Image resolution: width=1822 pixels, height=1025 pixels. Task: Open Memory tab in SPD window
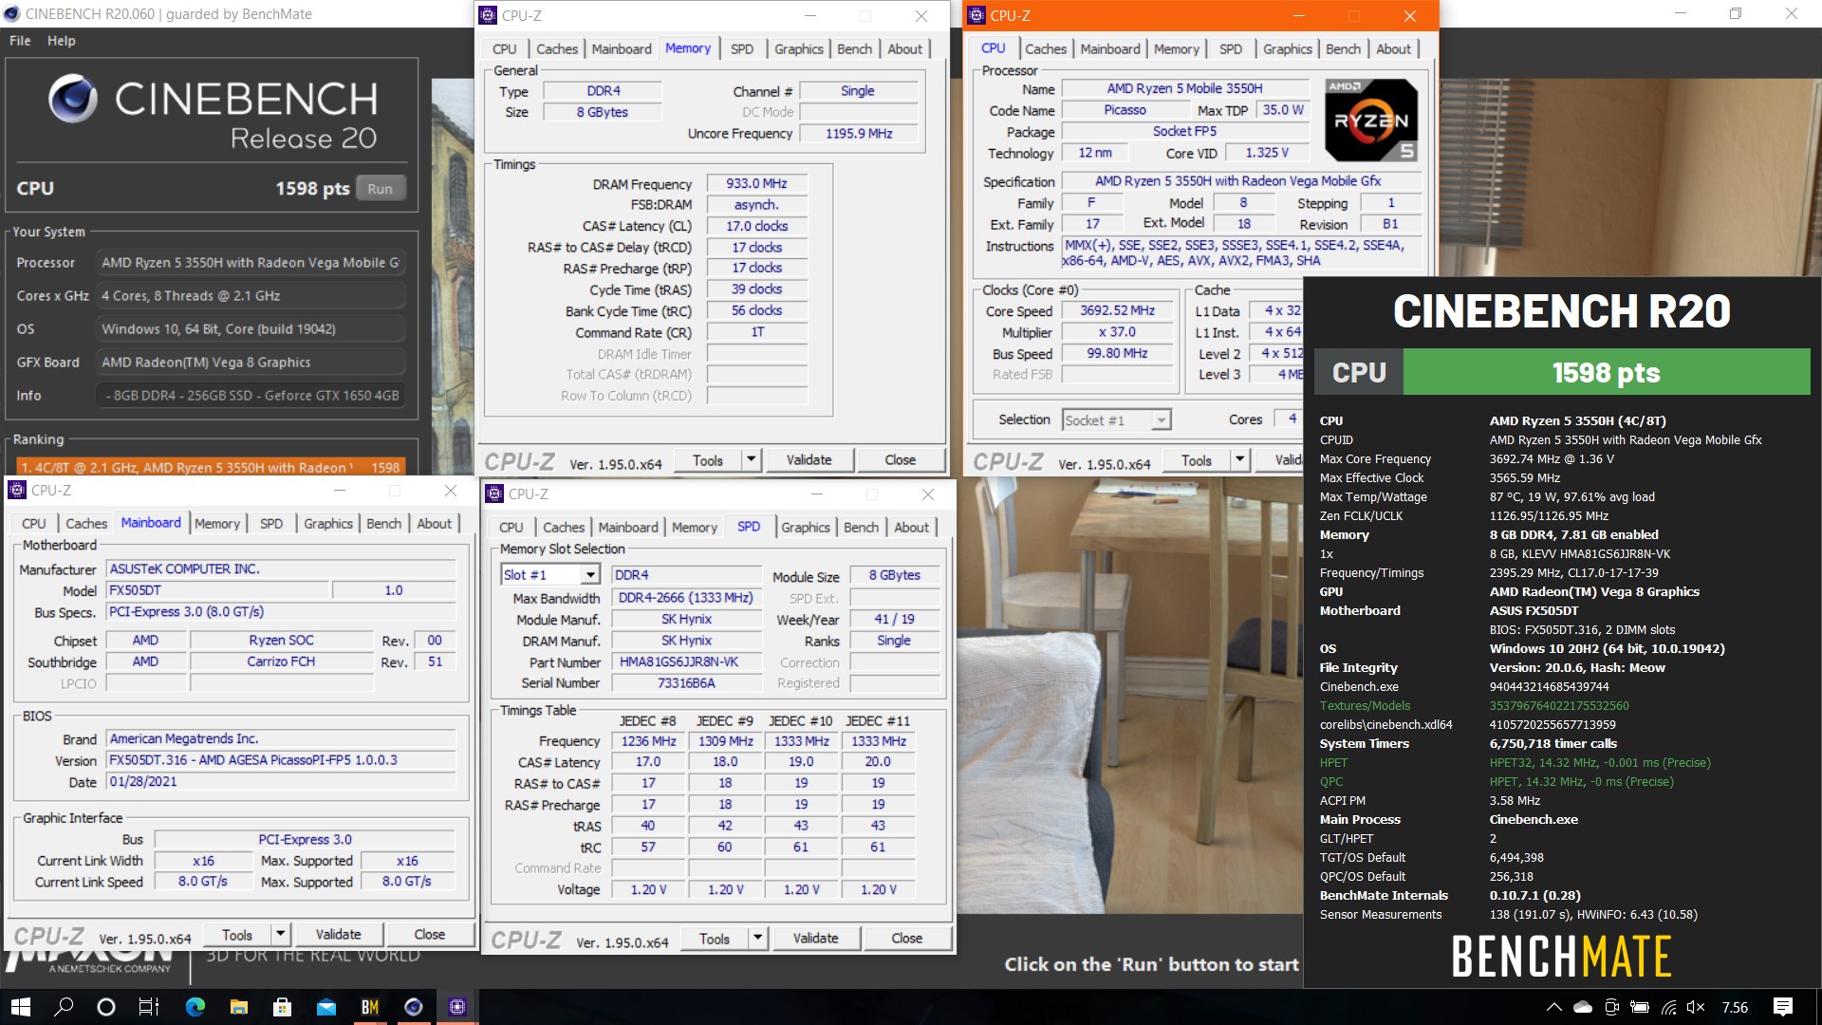pyautogui.click(x=695, y=528)
